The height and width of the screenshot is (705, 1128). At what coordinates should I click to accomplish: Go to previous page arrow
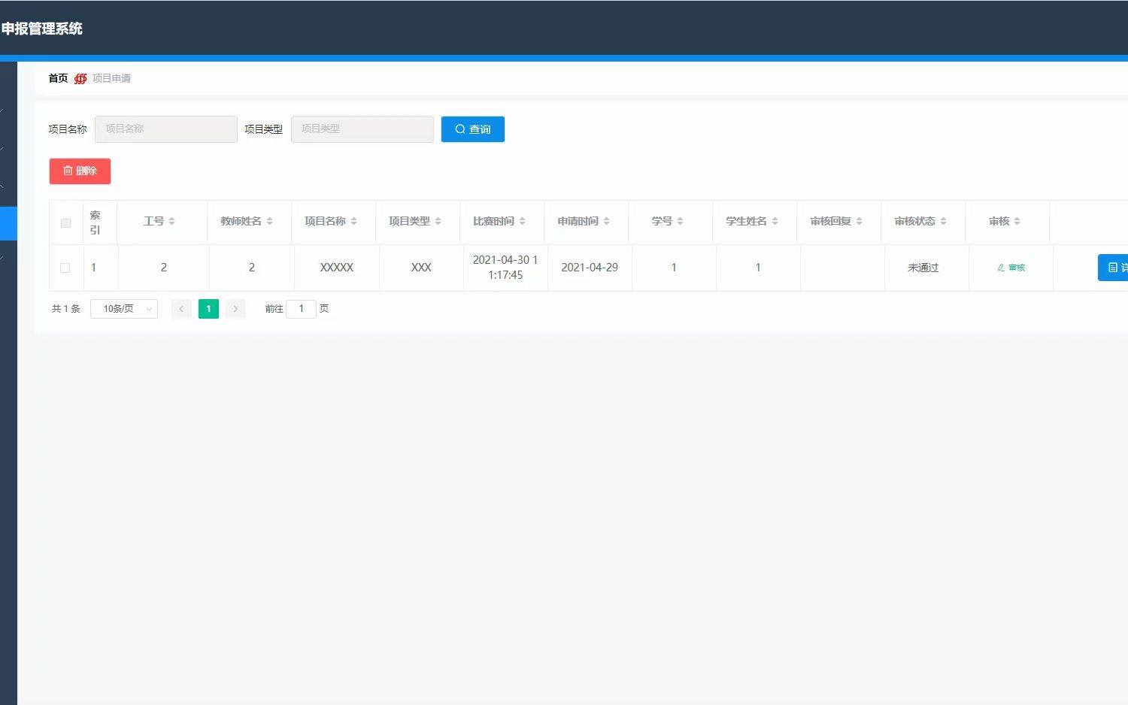click(181, 309)
